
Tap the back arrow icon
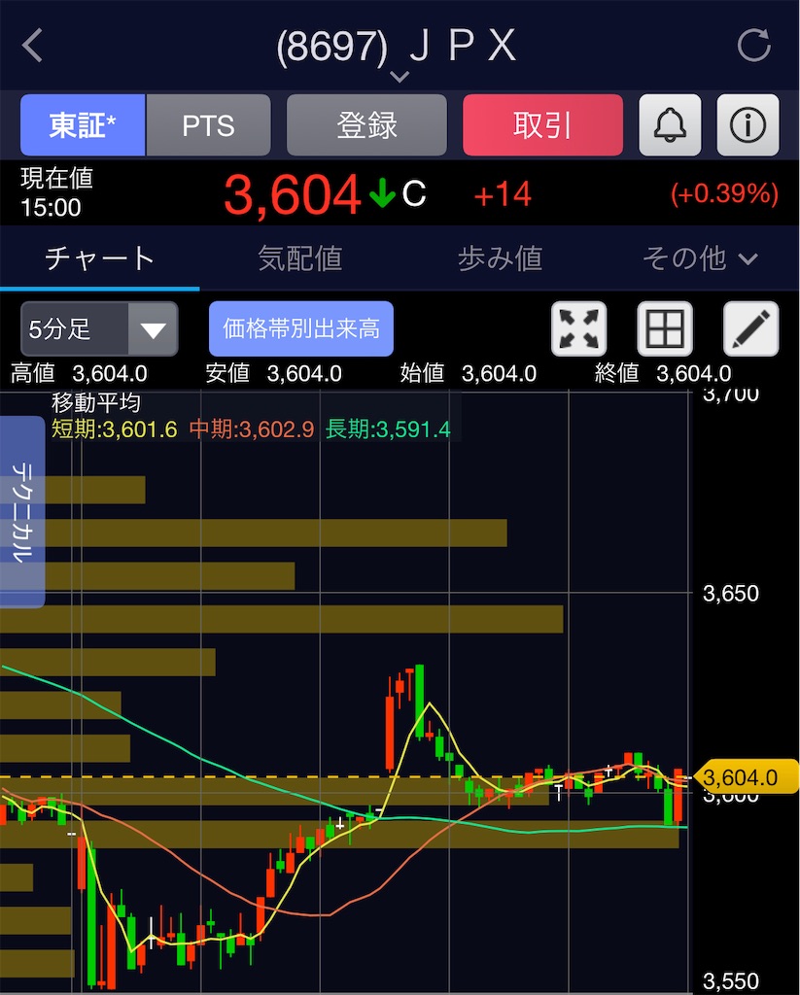point(32,45)
